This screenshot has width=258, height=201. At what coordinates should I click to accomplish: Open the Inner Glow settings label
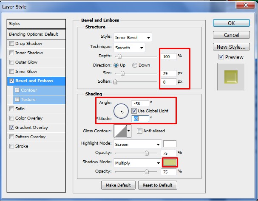click(26, 71)
